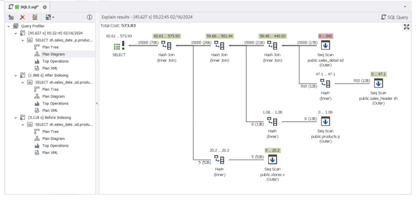The image size is (419, 202).
Task: Collapse the SELECT node under After Indexing
Action: (x=23, y=82)
